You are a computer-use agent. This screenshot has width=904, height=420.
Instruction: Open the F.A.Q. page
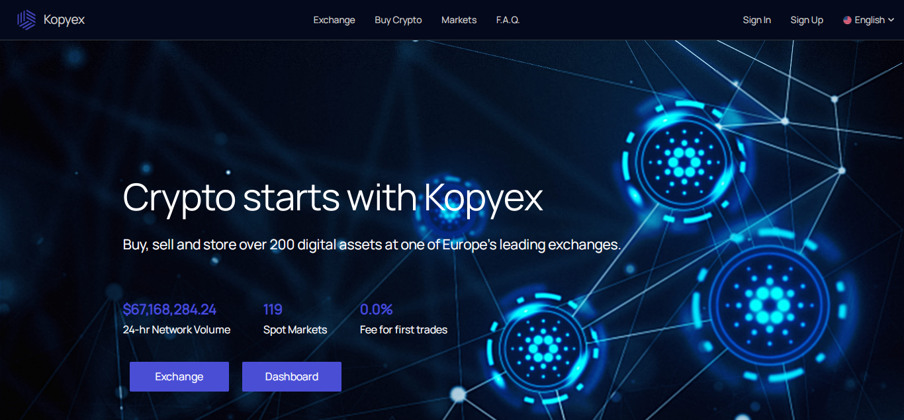coord(508,20)
